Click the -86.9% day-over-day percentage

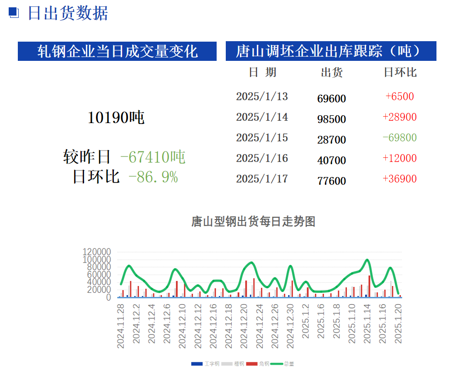tap(153, 177)
